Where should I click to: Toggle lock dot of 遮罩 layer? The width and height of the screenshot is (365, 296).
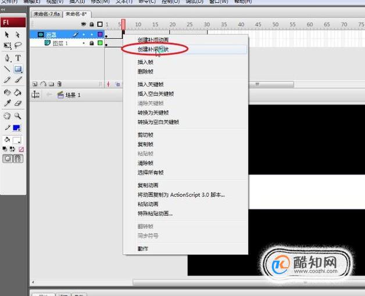point(92,35)
